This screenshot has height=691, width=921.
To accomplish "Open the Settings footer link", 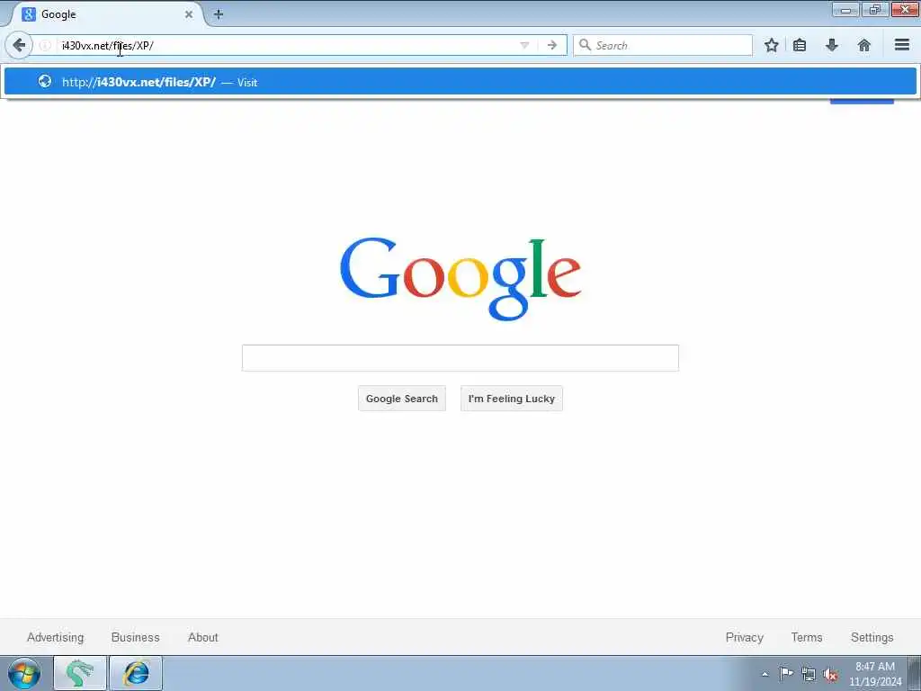I will (x=872, y=637).
